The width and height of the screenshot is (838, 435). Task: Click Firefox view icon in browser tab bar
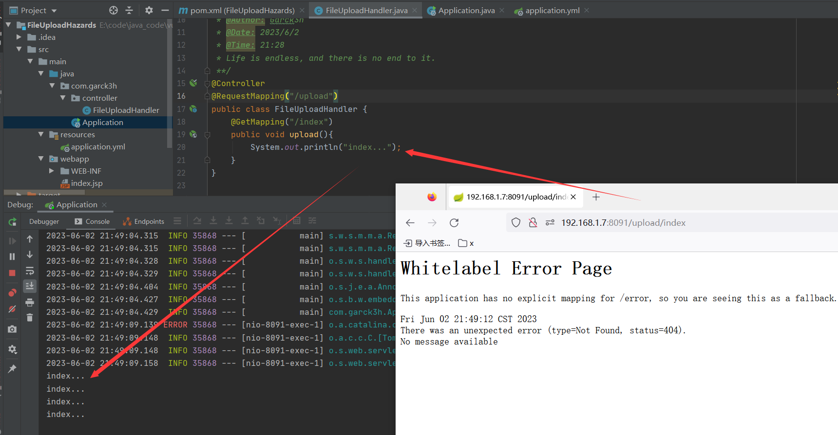[x=432, y=197]
